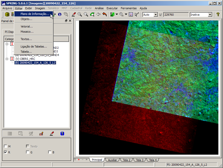The width and height of the screenshot is (223, 168).
Task: Click the blue info cursor icon
Action: tap(60, 15)
